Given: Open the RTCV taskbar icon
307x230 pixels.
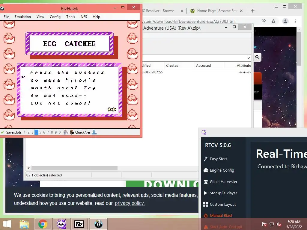Looking at the screenshot, I should coord(61,224).
